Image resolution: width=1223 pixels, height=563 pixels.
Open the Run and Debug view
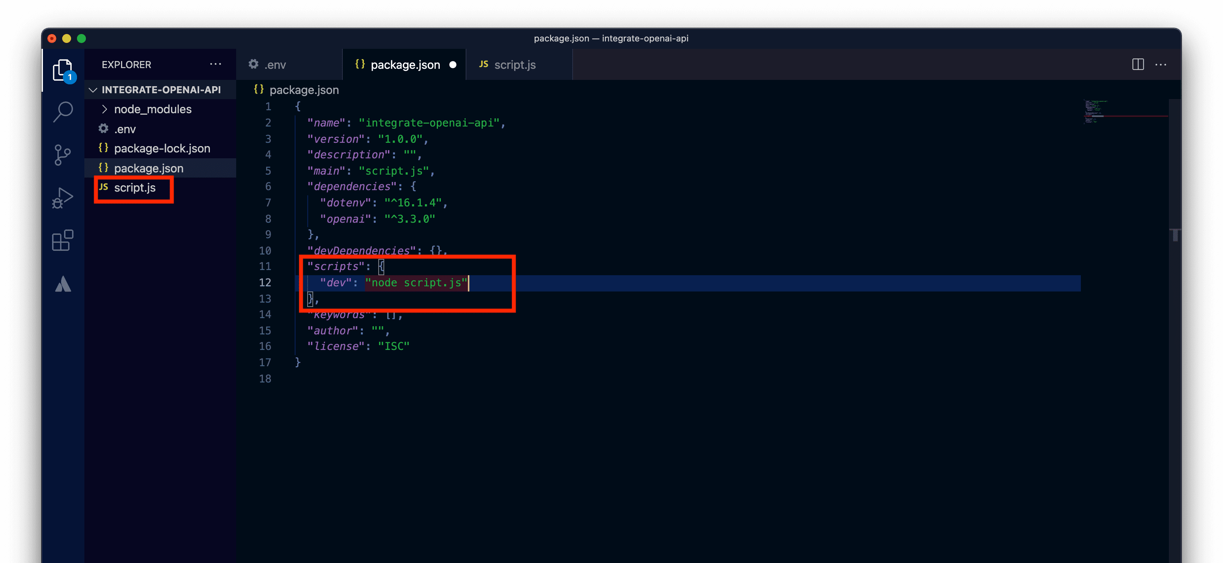(63, 198)
